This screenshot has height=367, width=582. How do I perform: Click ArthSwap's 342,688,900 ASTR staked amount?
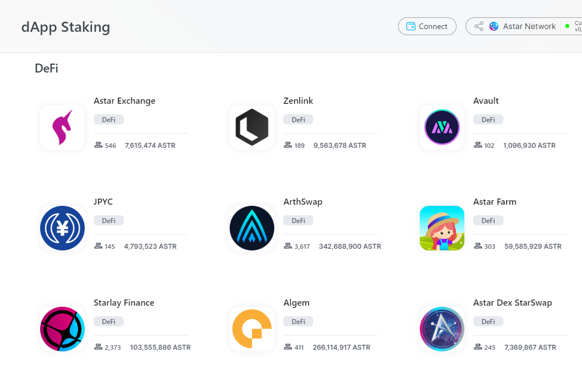click(350, 246)
